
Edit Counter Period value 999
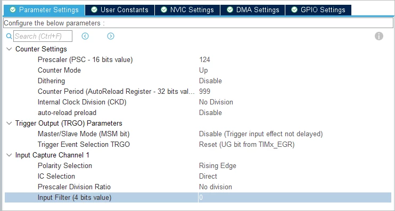tap(204, 91)
